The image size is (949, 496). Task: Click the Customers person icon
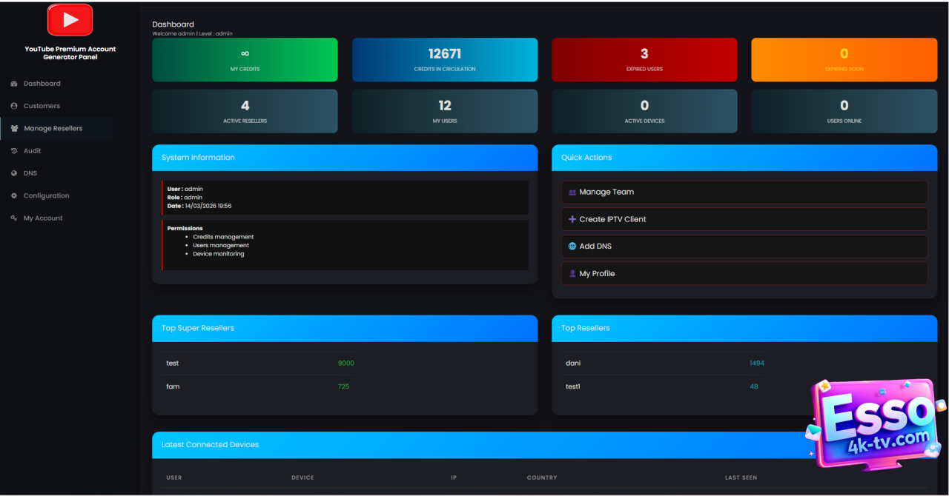14,106
